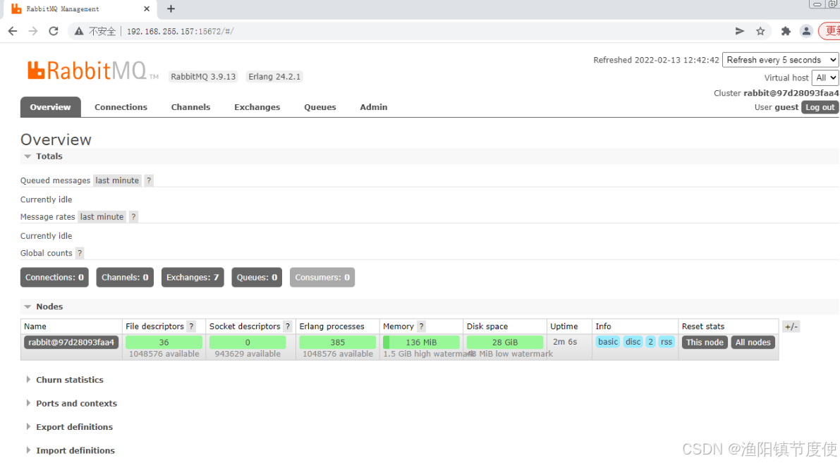Change Message rates last minute range
Image resolution: width=840 pixels, height=463 pixels.
click(102, 217)
